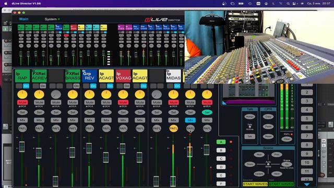Viewport: 334px width, 188px height.
Task: Click the webcam view of the mixing console
Action: (259, 47)
